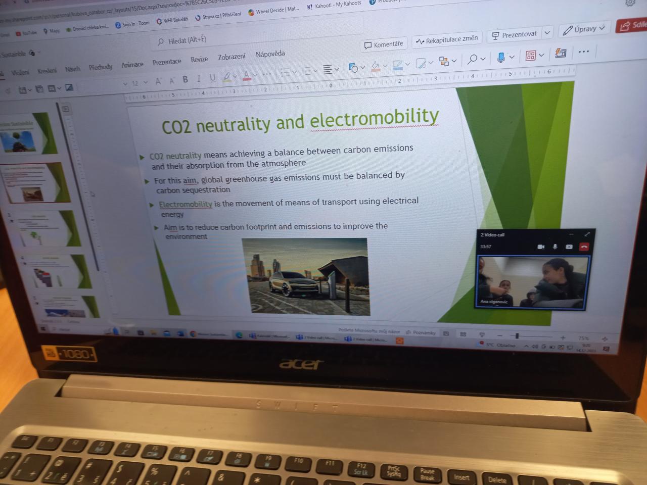Mute microphone in video call window
Image resolution: width=647 pixels, height=485 pixels.
555,247
